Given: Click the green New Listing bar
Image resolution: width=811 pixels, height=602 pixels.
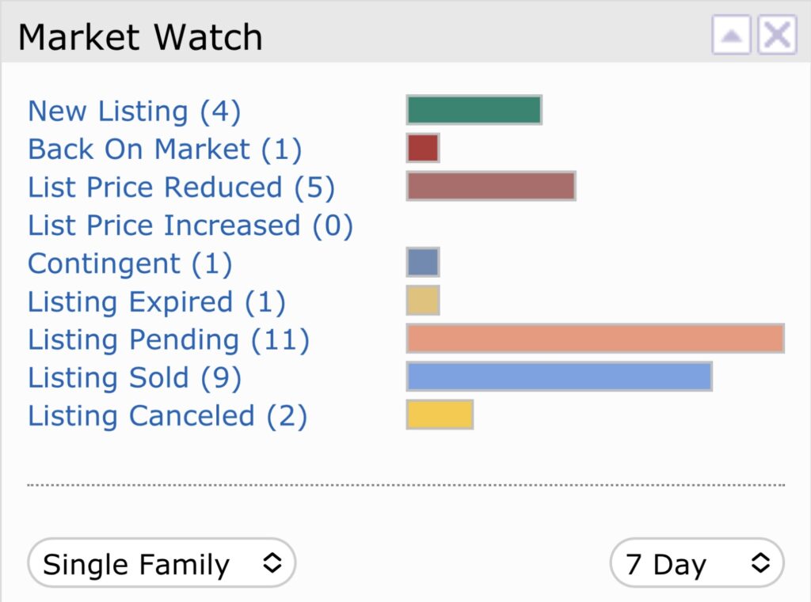Looking at the screenshot, I should pos(474,110).
